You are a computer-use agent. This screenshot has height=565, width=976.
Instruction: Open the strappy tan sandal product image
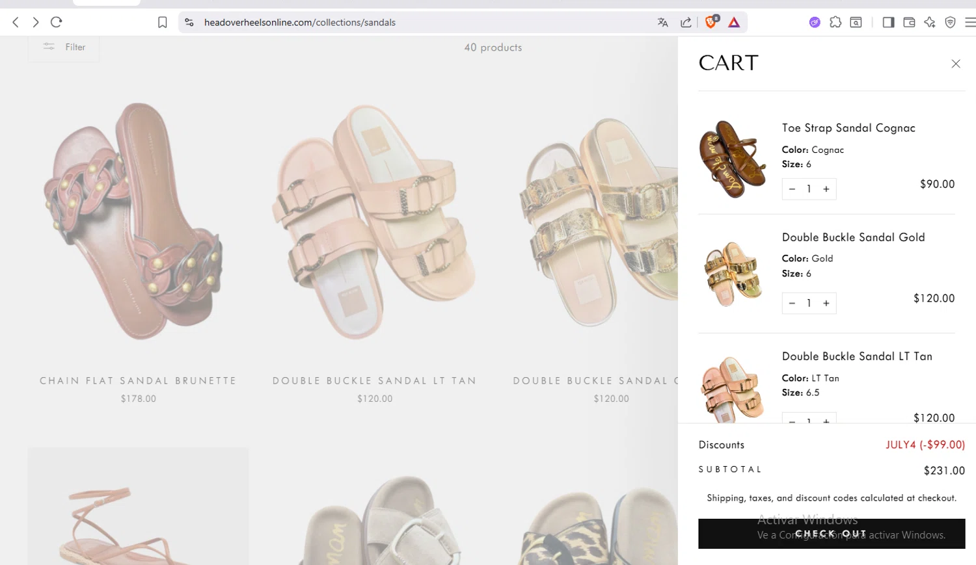138,506
